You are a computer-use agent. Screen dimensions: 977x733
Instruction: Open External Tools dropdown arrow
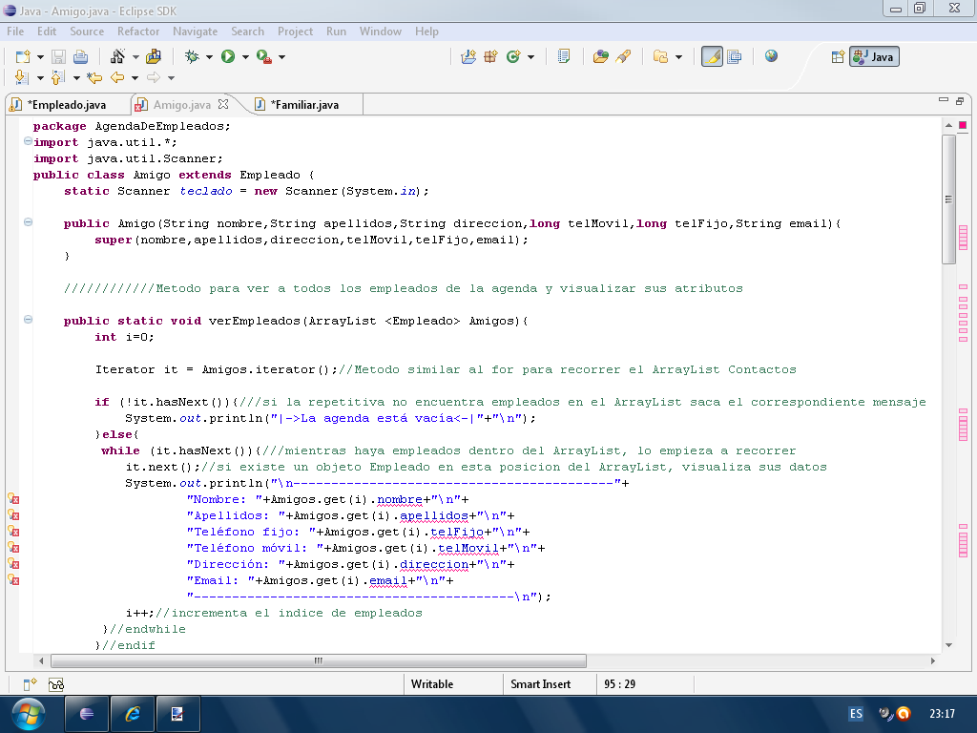tap(281, 57)
